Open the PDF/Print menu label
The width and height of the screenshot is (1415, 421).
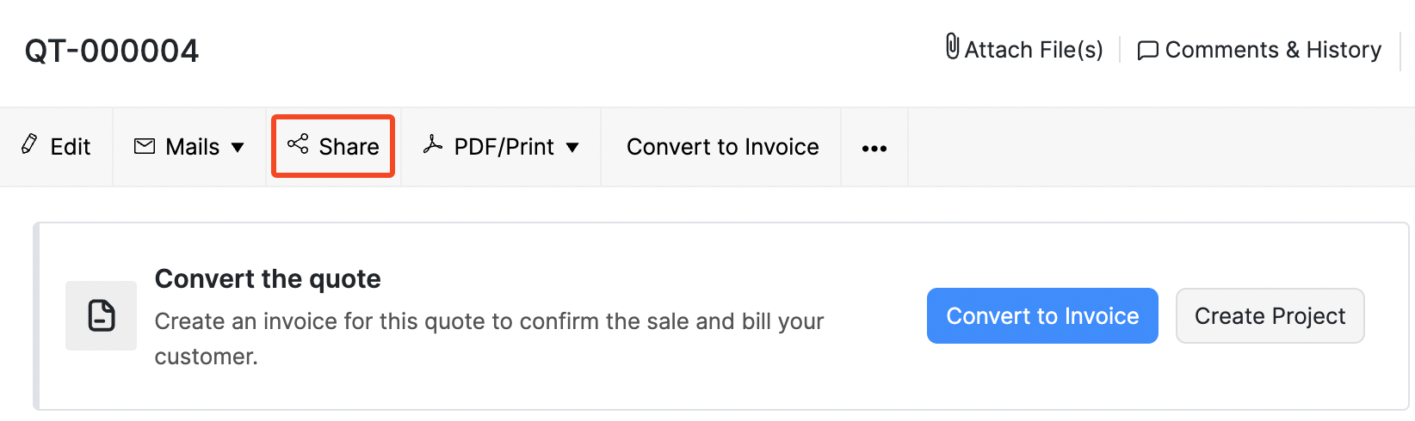point(504,147)
